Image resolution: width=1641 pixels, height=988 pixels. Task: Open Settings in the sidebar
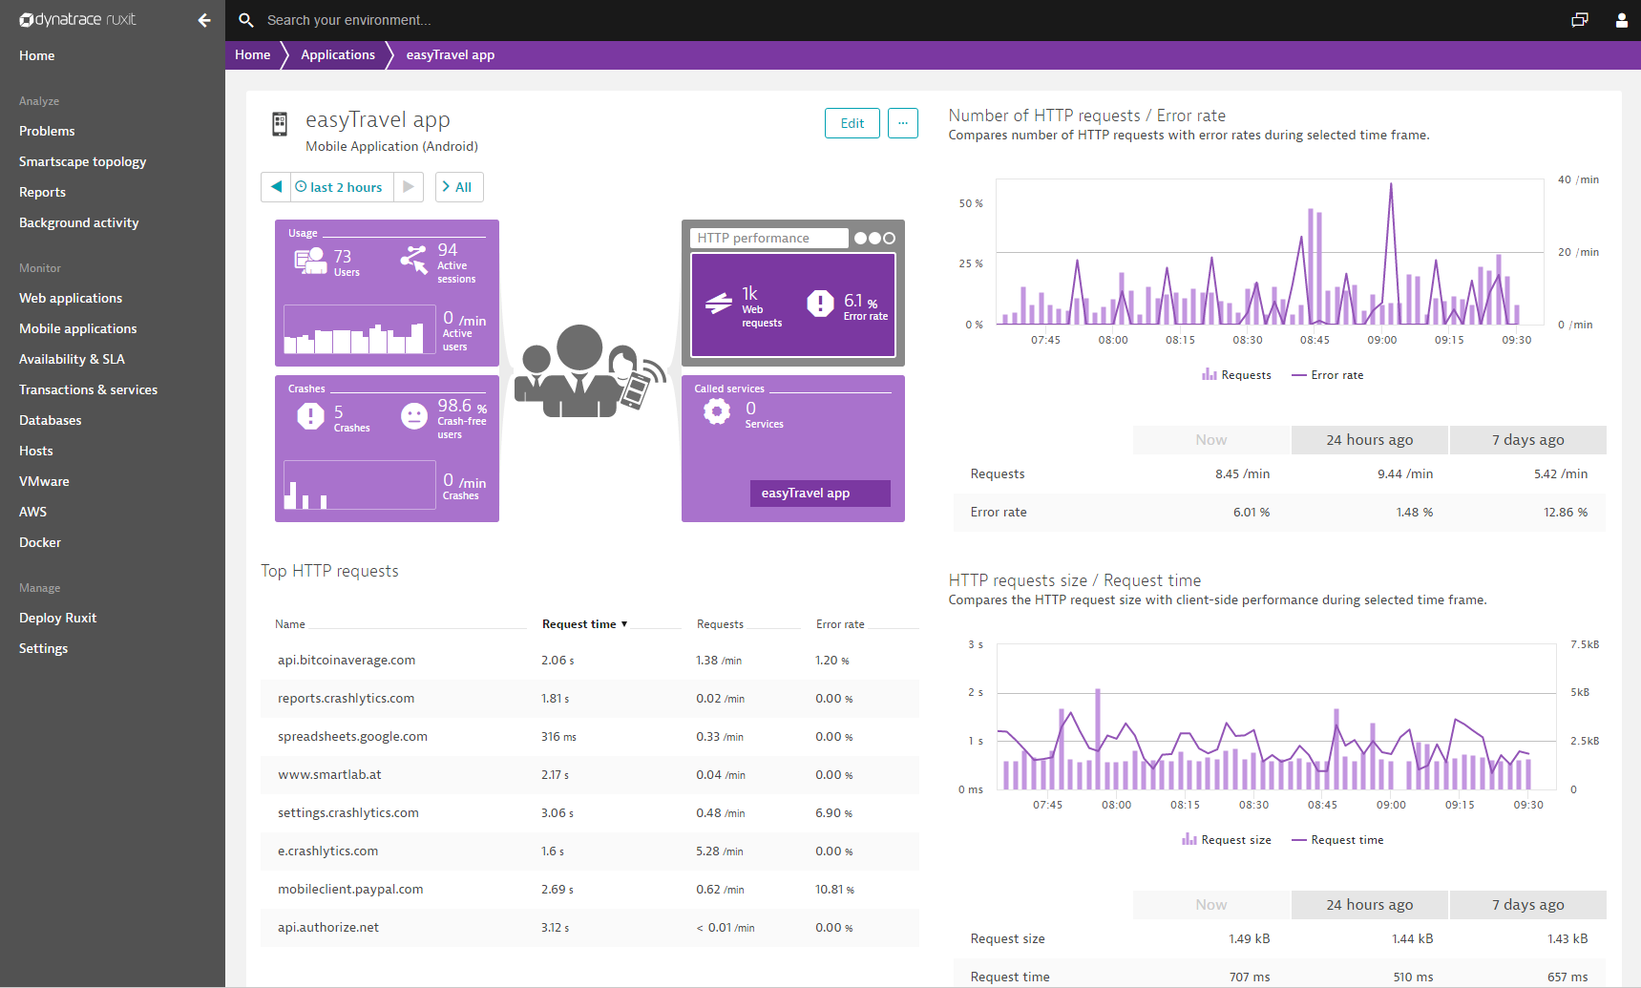pos(44,648)
